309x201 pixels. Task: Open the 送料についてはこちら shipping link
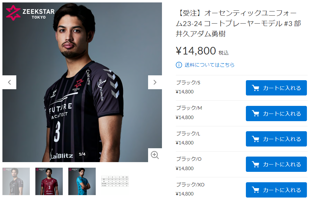click(209, 65)
